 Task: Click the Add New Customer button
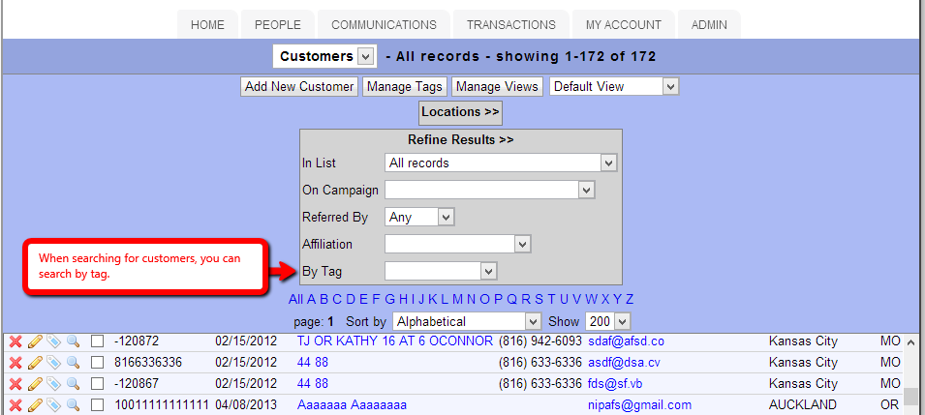pos(299,86)
